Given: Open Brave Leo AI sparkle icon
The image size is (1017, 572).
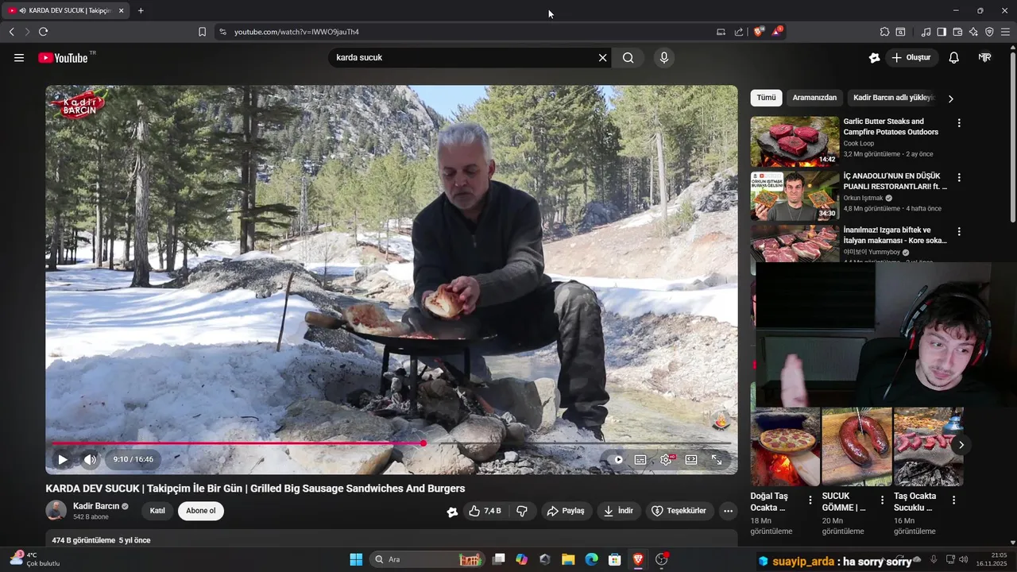Looking at the screenshot, I should (x=973, y=32).
